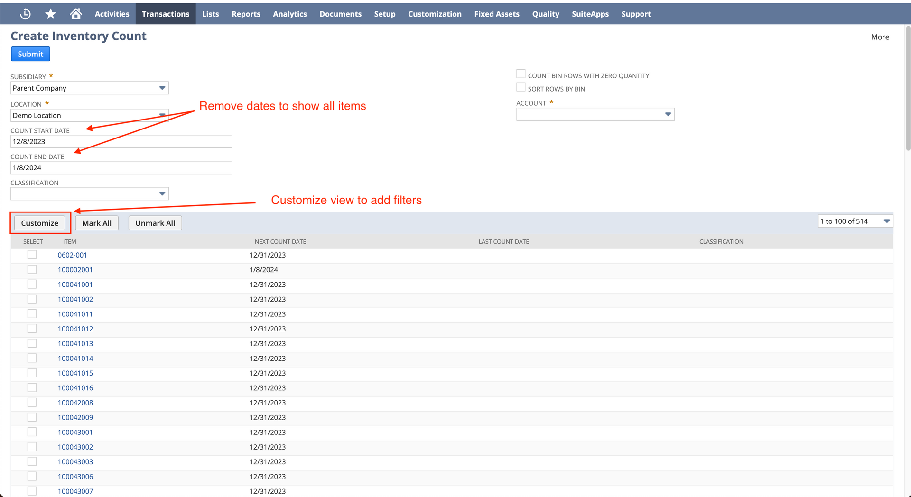The width and height of the screenshot is (911, 497).
Task: Switch to the Transactions menu
Action: click(x=165, y=14)
